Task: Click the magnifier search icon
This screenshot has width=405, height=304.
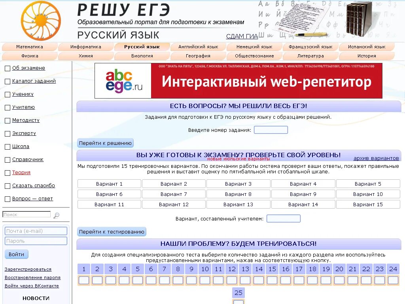Action: [x=56, y=215]
